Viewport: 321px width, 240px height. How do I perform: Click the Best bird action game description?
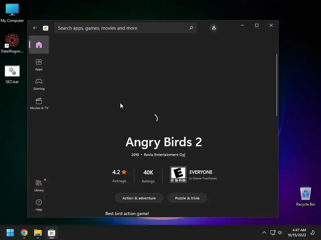click(127, 213)
